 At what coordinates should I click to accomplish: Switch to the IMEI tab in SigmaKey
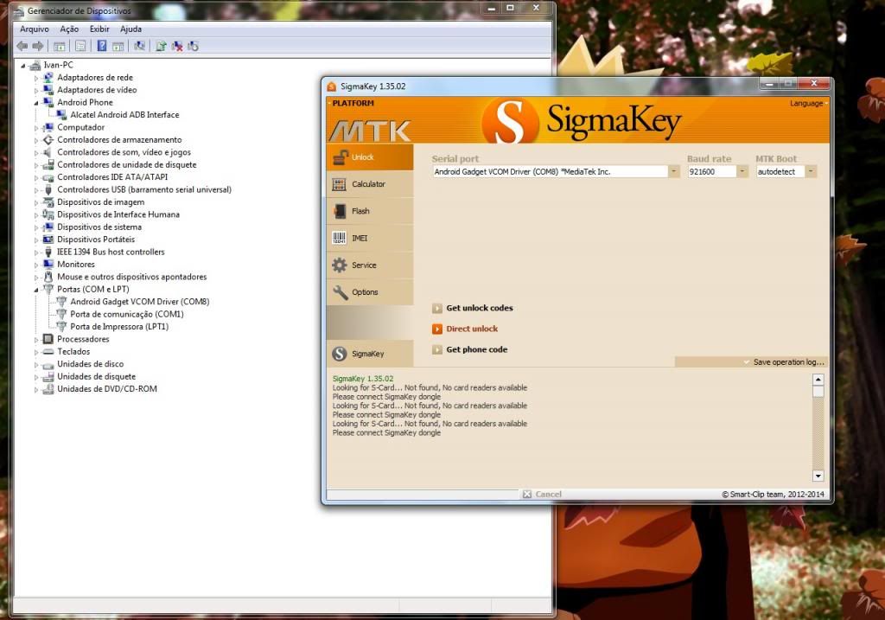point(370,239)
